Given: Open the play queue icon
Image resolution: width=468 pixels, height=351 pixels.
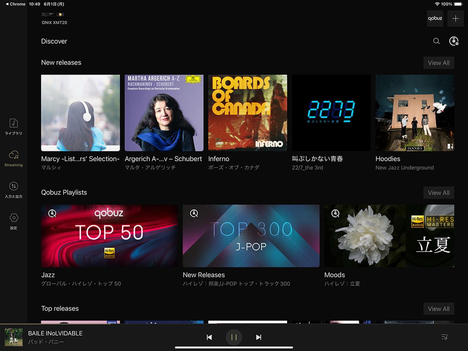Looking at the screenshot, I should pos(445,337).
